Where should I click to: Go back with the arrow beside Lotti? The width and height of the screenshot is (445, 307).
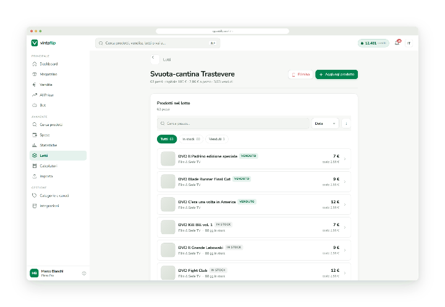tap(155, 59)
